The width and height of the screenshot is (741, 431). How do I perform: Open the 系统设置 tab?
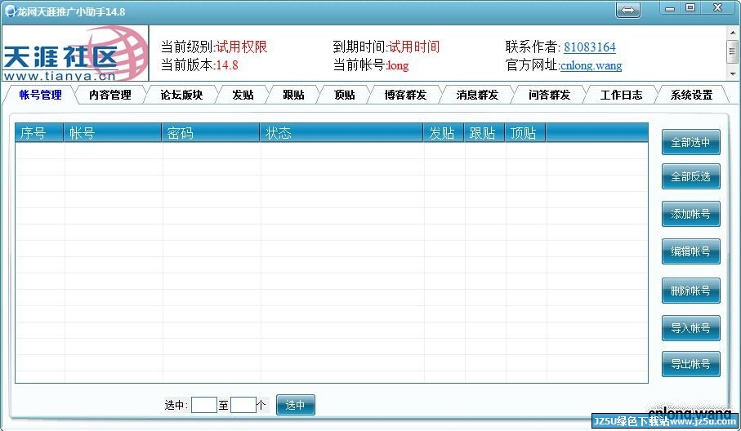tap(691, 95)
